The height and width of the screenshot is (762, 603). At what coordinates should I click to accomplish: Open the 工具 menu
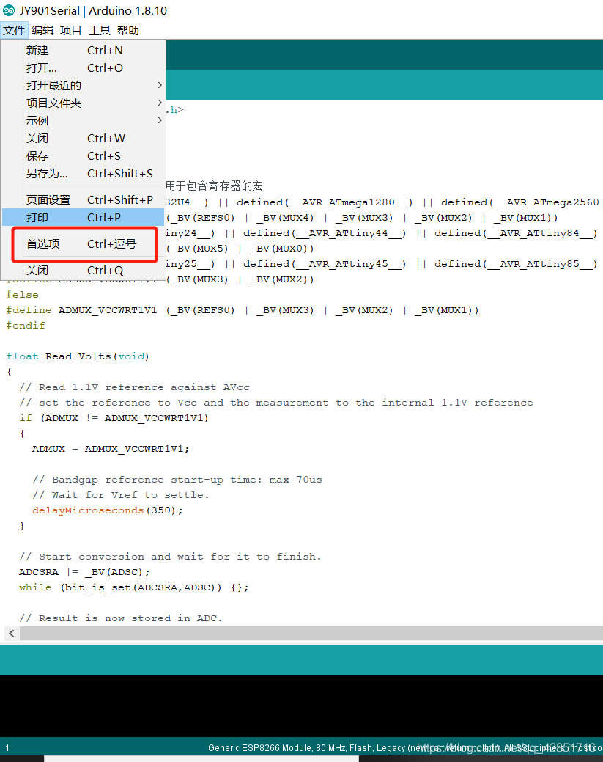[x=100, y=31]
